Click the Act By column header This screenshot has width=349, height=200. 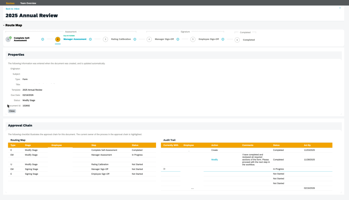pos(307,145)
